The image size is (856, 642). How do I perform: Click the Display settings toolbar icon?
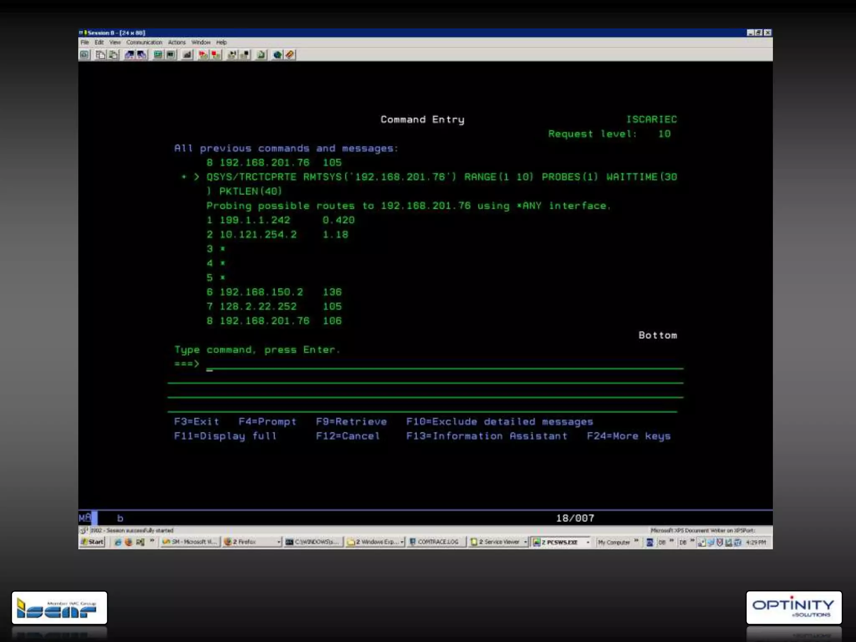(x=158, y=55)
